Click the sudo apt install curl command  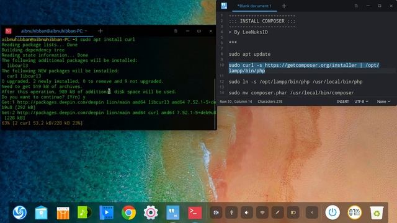[x=107, y=40]
